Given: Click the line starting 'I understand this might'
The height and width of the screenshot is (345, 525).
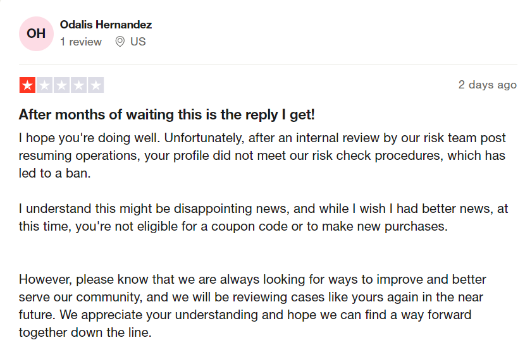Looking at the screenshot, I should pos(263,209).
